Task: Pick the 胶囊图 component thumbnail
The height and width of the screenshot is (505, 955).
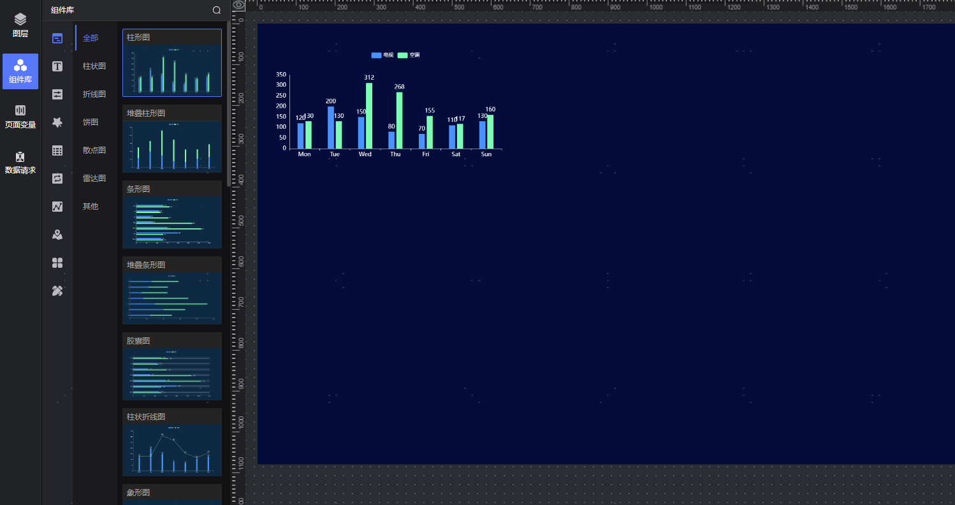Action: pyautogui.click(x=172, y=374)
